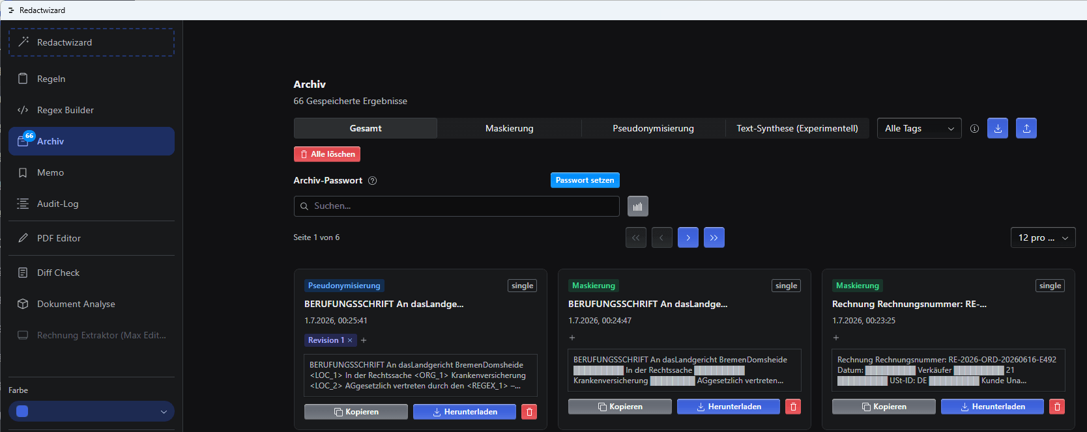Click the red Alle löschen button
The width and height of the screenshot is (1087, 432).
click(327, 154)
